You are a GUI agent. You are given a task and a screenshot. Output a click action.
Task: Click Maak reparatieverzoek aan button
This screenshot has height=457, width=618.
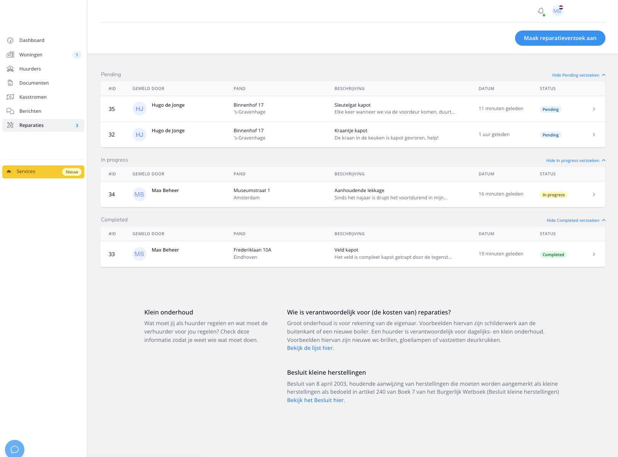[x=560, y=38]
